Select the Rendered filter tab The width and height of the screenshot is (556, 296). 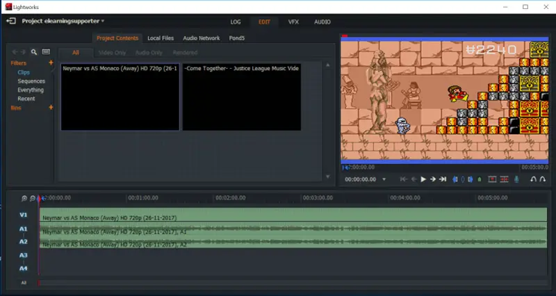185,53
